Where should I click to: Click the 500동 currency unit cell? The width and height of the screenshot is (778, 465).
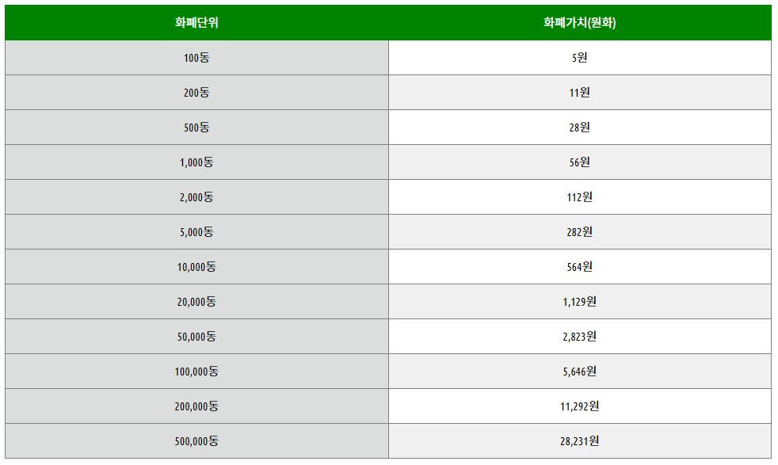click(x=196, y=128)
